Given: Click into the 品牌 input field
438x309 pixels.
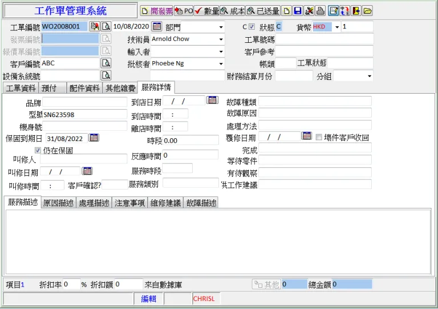Looking at the screenshot, I should (85, 102).
